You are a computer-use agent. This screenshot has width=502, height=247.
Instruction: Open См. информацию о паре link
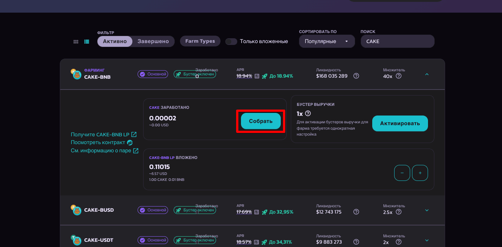click(105, 151)
